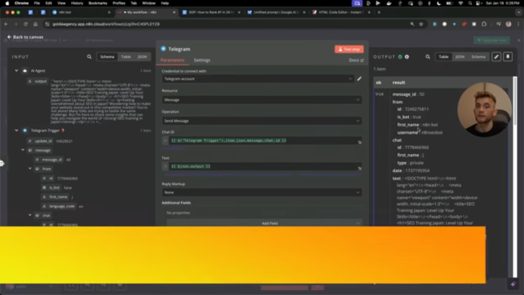Click the OUTPUT info icon
The width and height of the screenshot is (524, 295).
pos(407,57)
